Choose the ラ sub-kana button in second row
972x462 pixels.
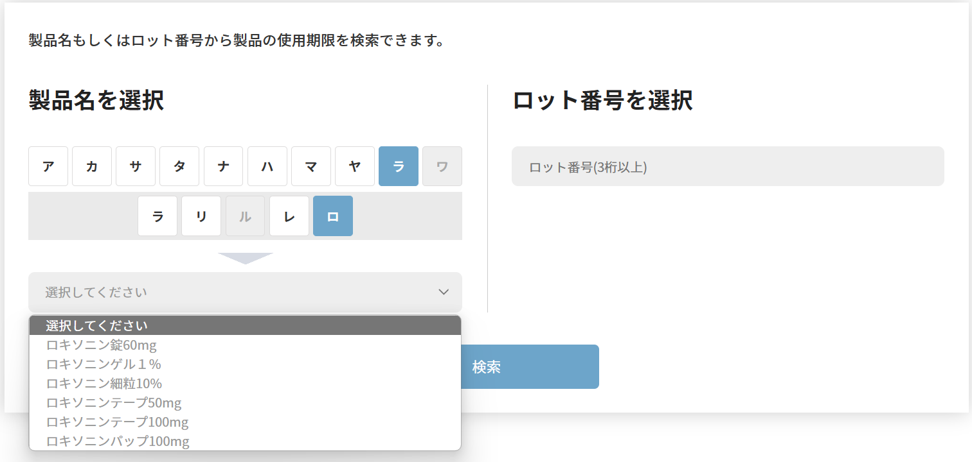pyautogui.click(x=157, y=216)
